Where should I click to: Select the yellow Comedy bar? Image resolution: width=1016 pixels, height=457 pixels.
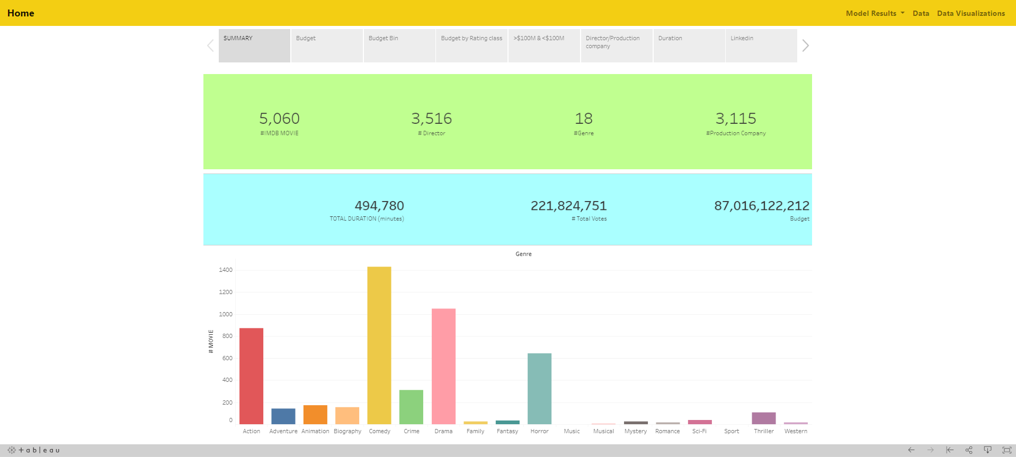[379, 345]
